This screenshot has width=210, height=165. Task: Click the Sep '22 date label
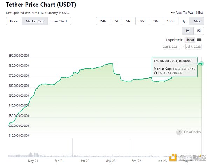136,161
